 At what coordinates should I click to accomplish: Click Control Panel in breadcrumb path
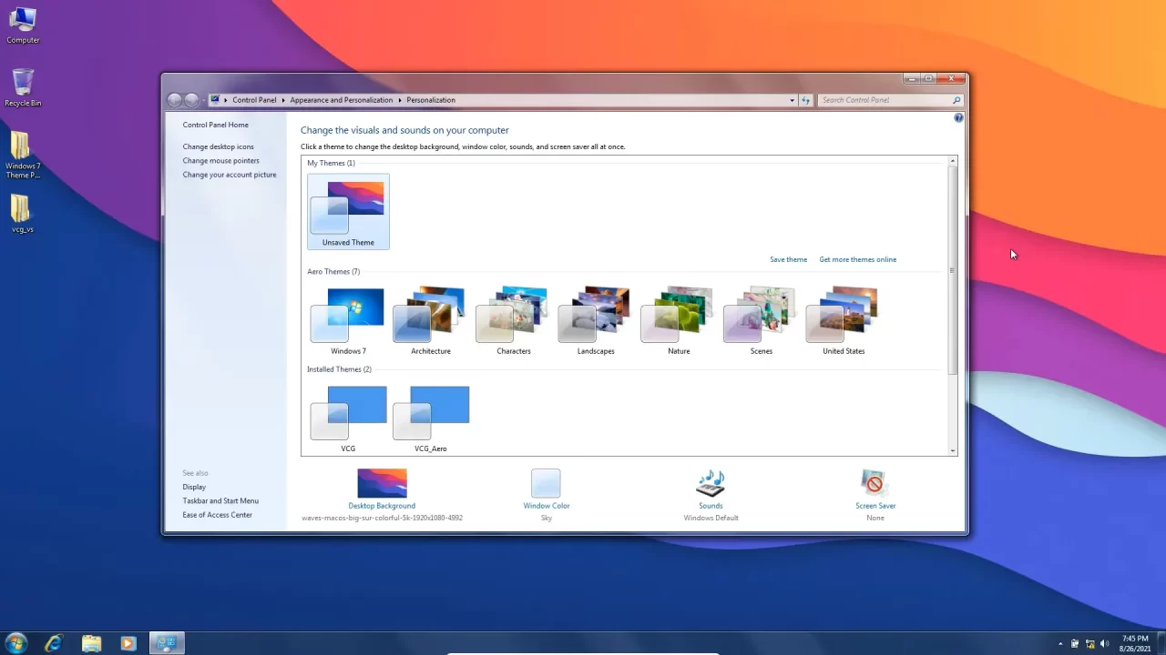pyautogui.click(x=254, y=100)
